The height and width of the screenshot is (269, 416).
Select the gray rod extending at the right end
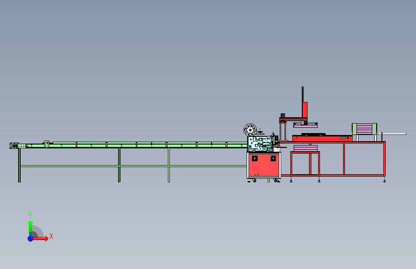(392, 134)
